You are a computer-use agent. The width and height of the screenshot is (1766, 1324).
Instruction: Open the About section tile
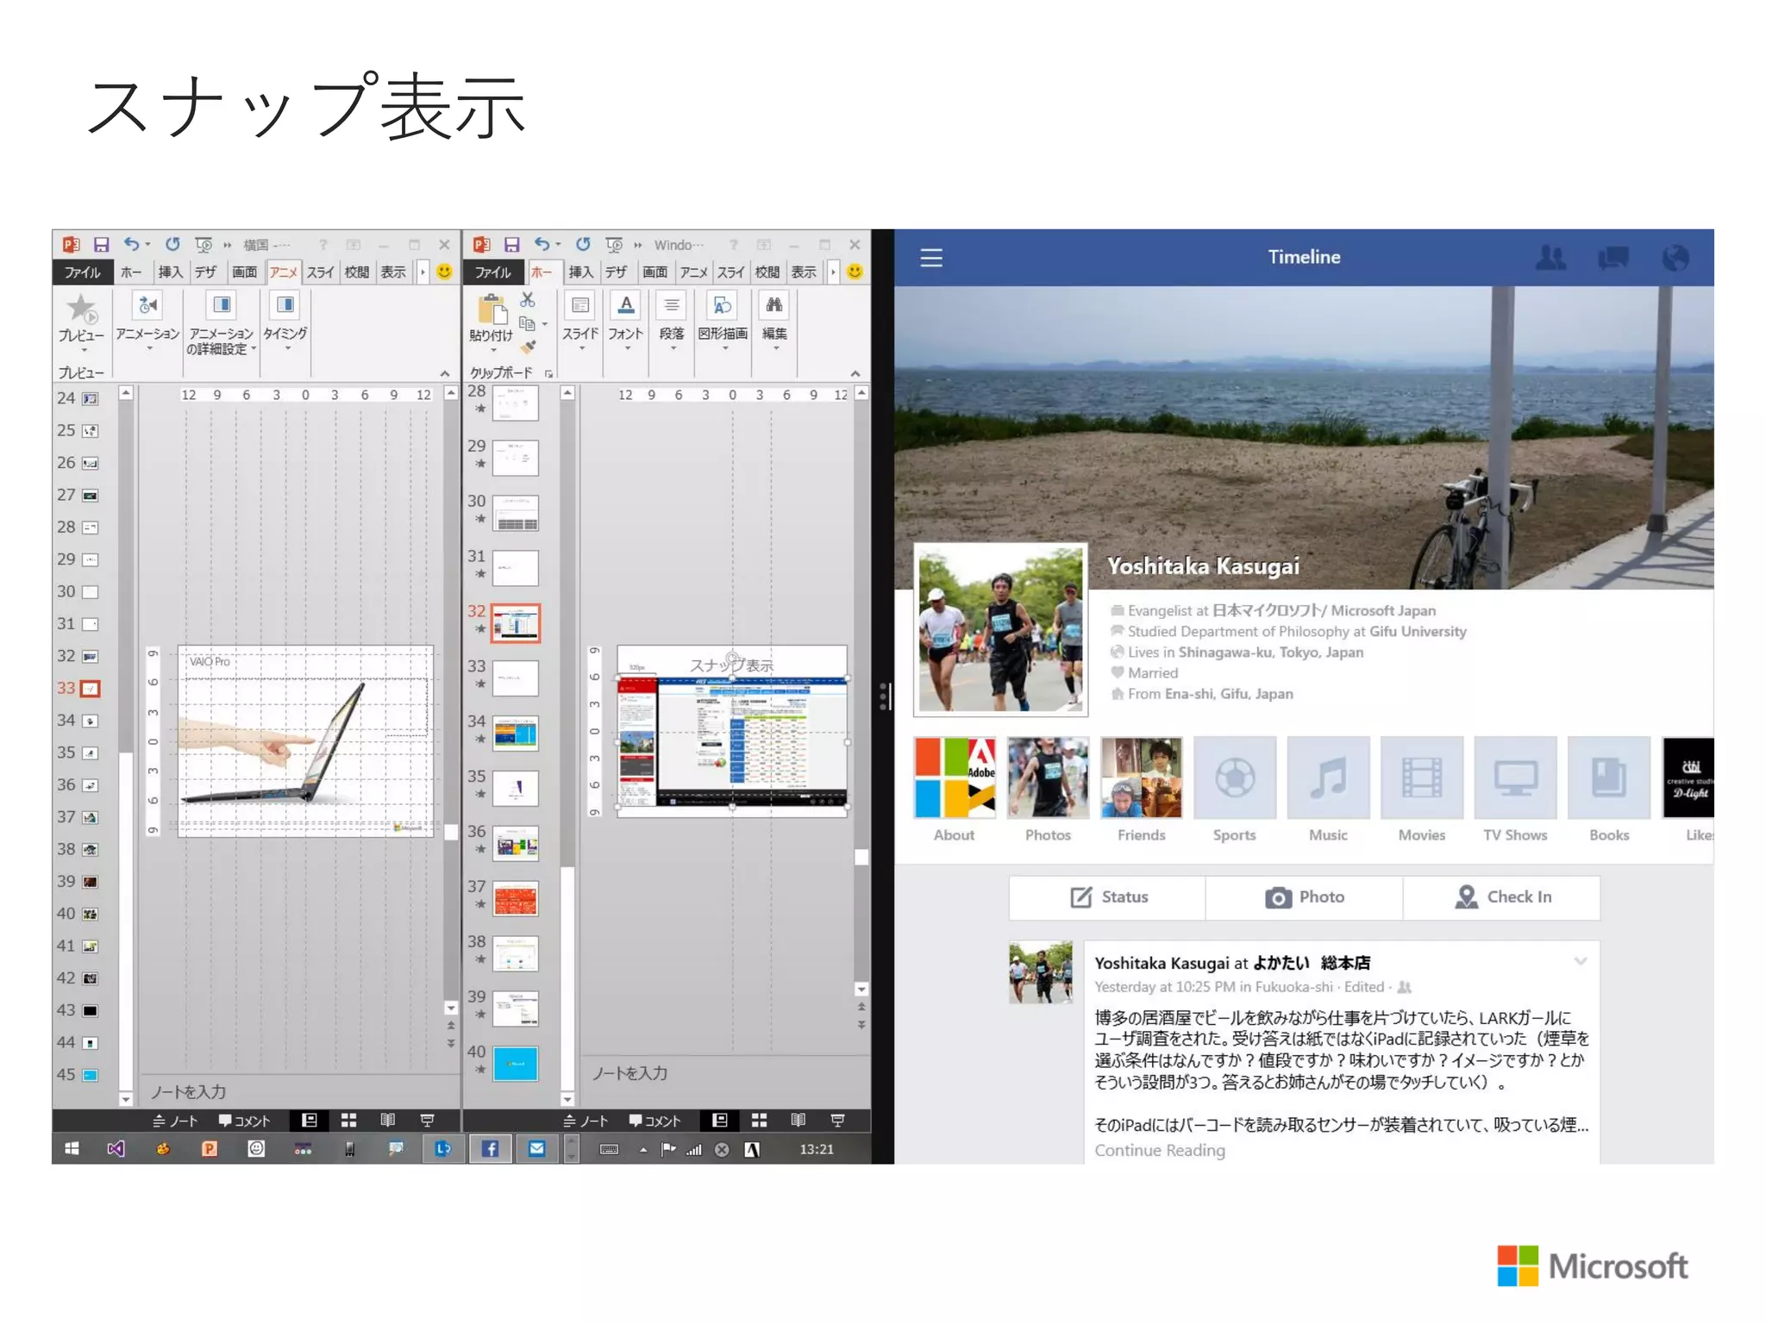coord(955,790)
